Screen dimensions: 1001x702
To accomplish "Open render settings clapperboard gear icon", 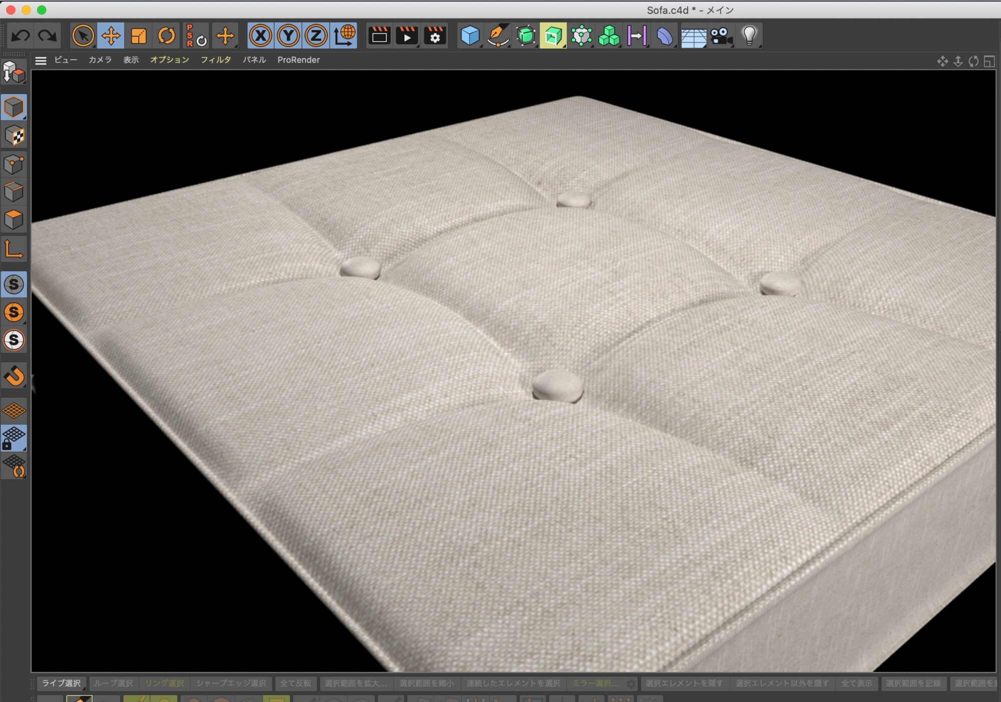I will pos(435,36).
